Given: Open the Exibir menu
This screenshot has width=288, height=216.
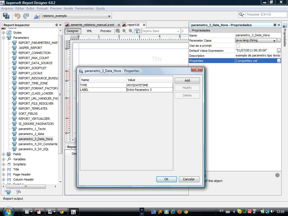Looking at the screenshot, I should point(30,8).
